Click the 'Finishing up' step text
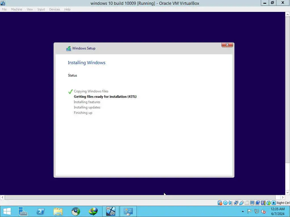290x217 pixels. (83, 113)
